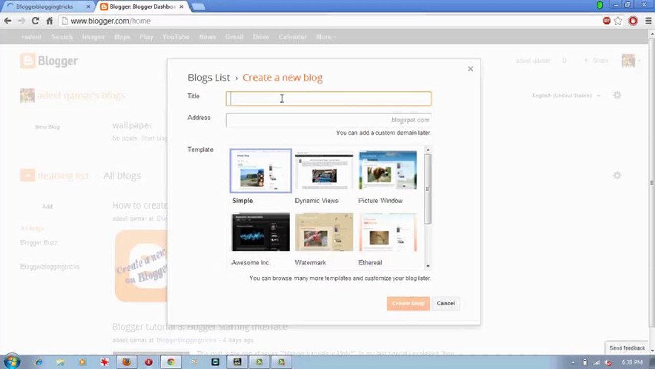Expand the More menu in Google bar
The height and width of the screenshot is (369, 655).
(x=326, y=37)
